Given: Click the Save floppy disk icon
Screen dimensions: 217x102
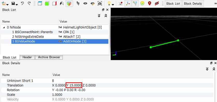Looking at the screenshot, I should [13, 3].
